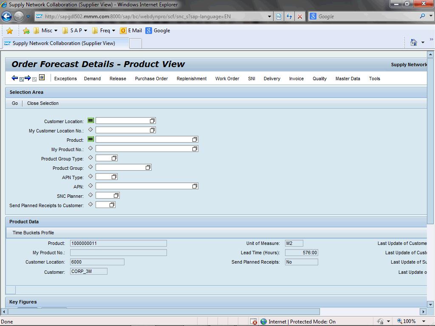The height and width of the screenshot is (326, 435).
Task: Click the Add to Favorites Bar icon
Action: pyautogui.click(x=26, y=31)
